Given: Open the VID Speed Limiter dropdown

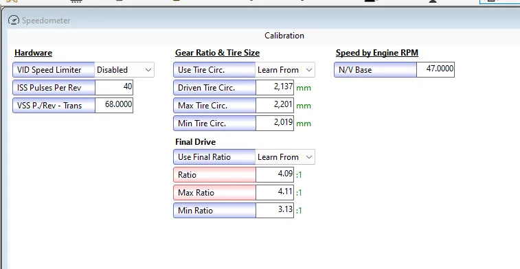Looking at the screenshot, I should click(x=124, y=70).
